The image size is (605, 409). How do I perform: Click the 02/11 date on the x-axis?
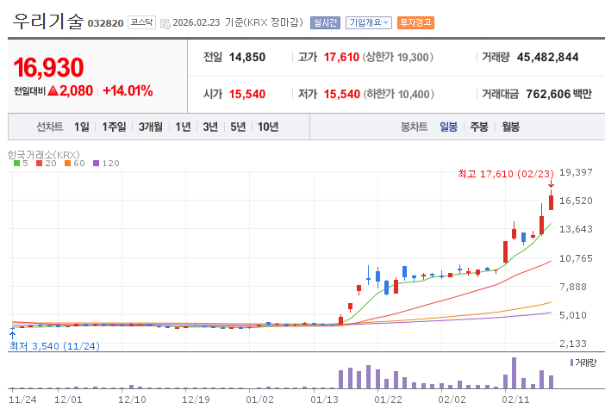tap(515, 400)
